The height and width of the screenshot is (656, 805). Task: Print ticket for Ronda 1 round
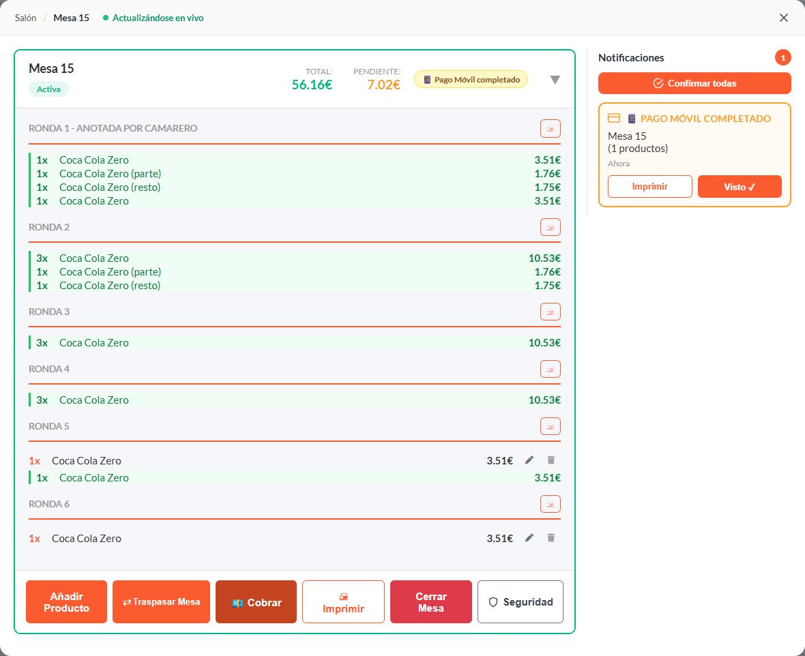tap(551, 128)
